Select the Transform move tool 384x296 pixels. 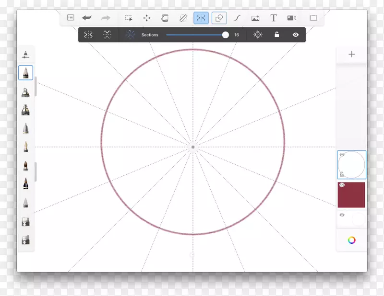click(x=147, y=18)
